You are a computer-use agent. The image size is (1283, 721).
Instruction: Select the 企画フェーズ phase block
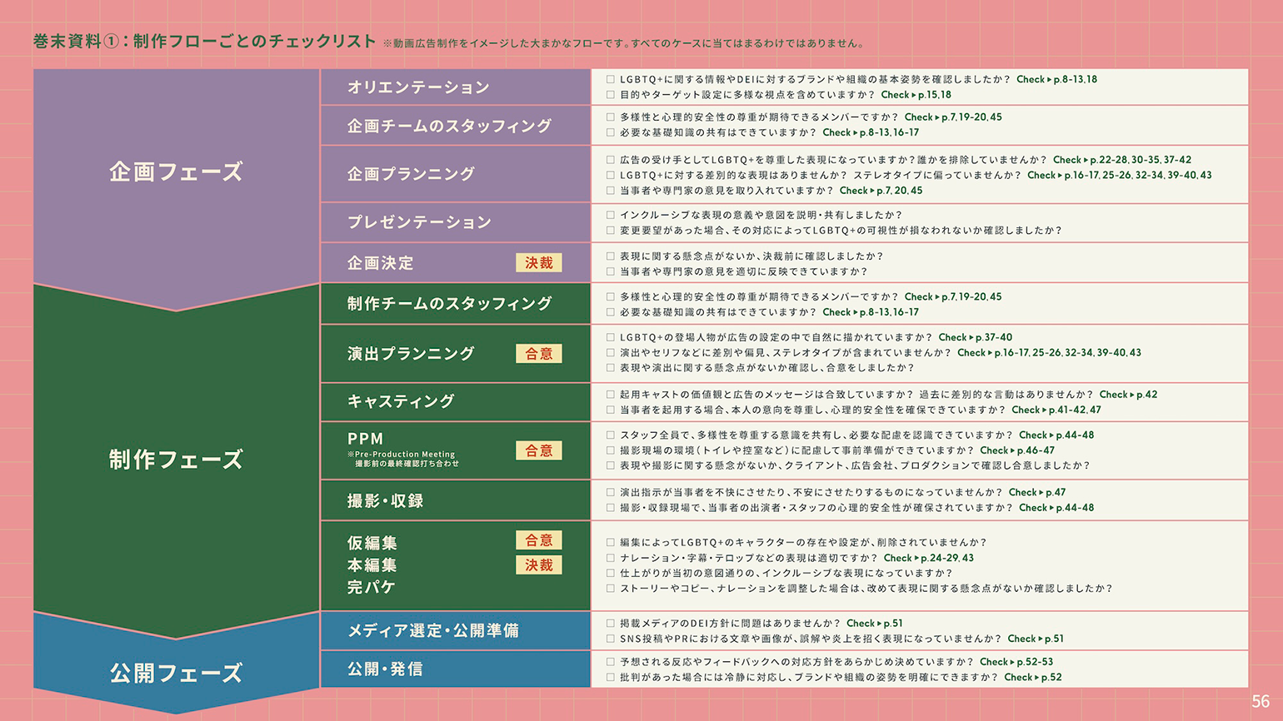point(176,172)
